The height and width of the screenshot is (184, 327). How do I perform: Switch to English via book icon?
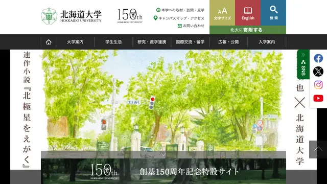(x=248, y=13)
